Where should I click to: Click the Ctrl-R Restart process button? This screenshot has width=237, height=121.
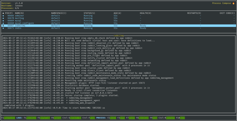(167, 118)
